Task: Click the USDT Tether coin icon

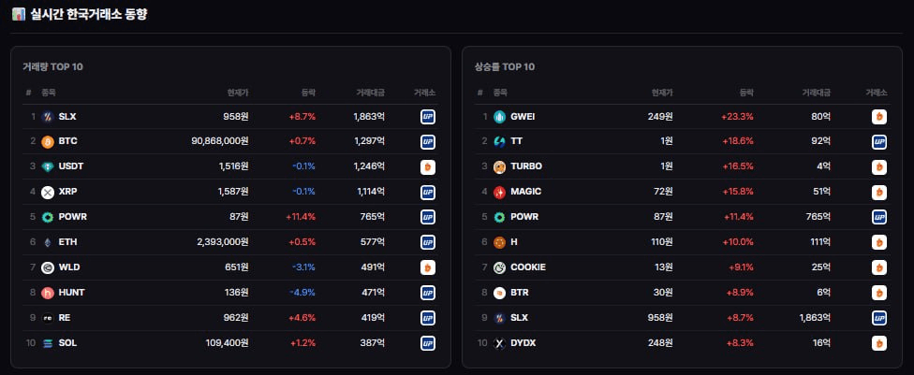Action: [x=47, y=167]
